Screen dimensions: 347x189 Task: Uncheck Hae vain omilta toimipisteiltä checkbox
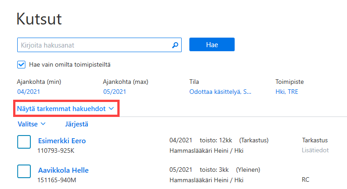[x=21, y=65]
